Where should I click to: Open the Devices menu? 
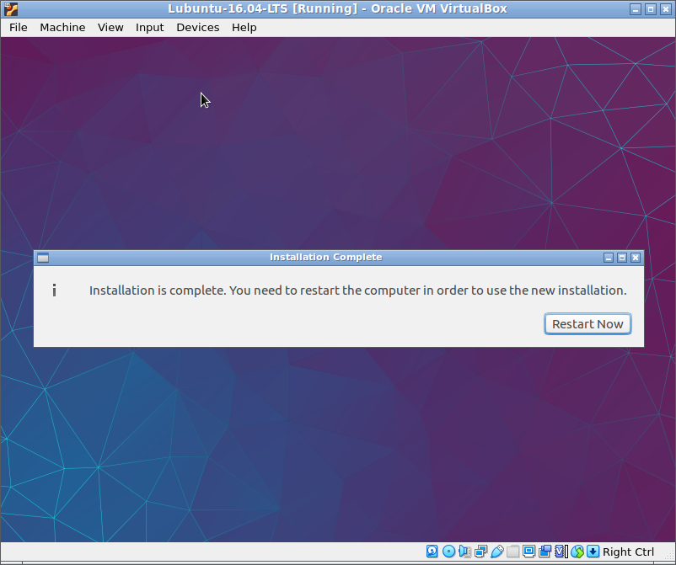(x=198, y=28)
